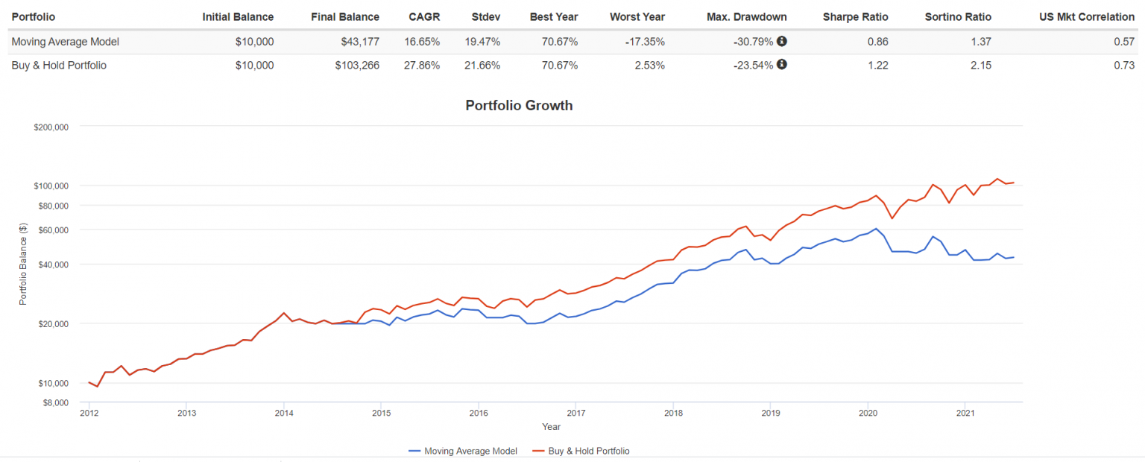Click the Portfolio Growth chart title
This screenshot has width=1145, height=462.
pyautogui.click(x=519, y=105)
